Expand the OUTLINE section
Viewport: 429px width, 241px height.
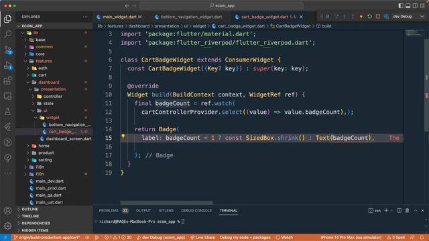(x=54, y=209)
